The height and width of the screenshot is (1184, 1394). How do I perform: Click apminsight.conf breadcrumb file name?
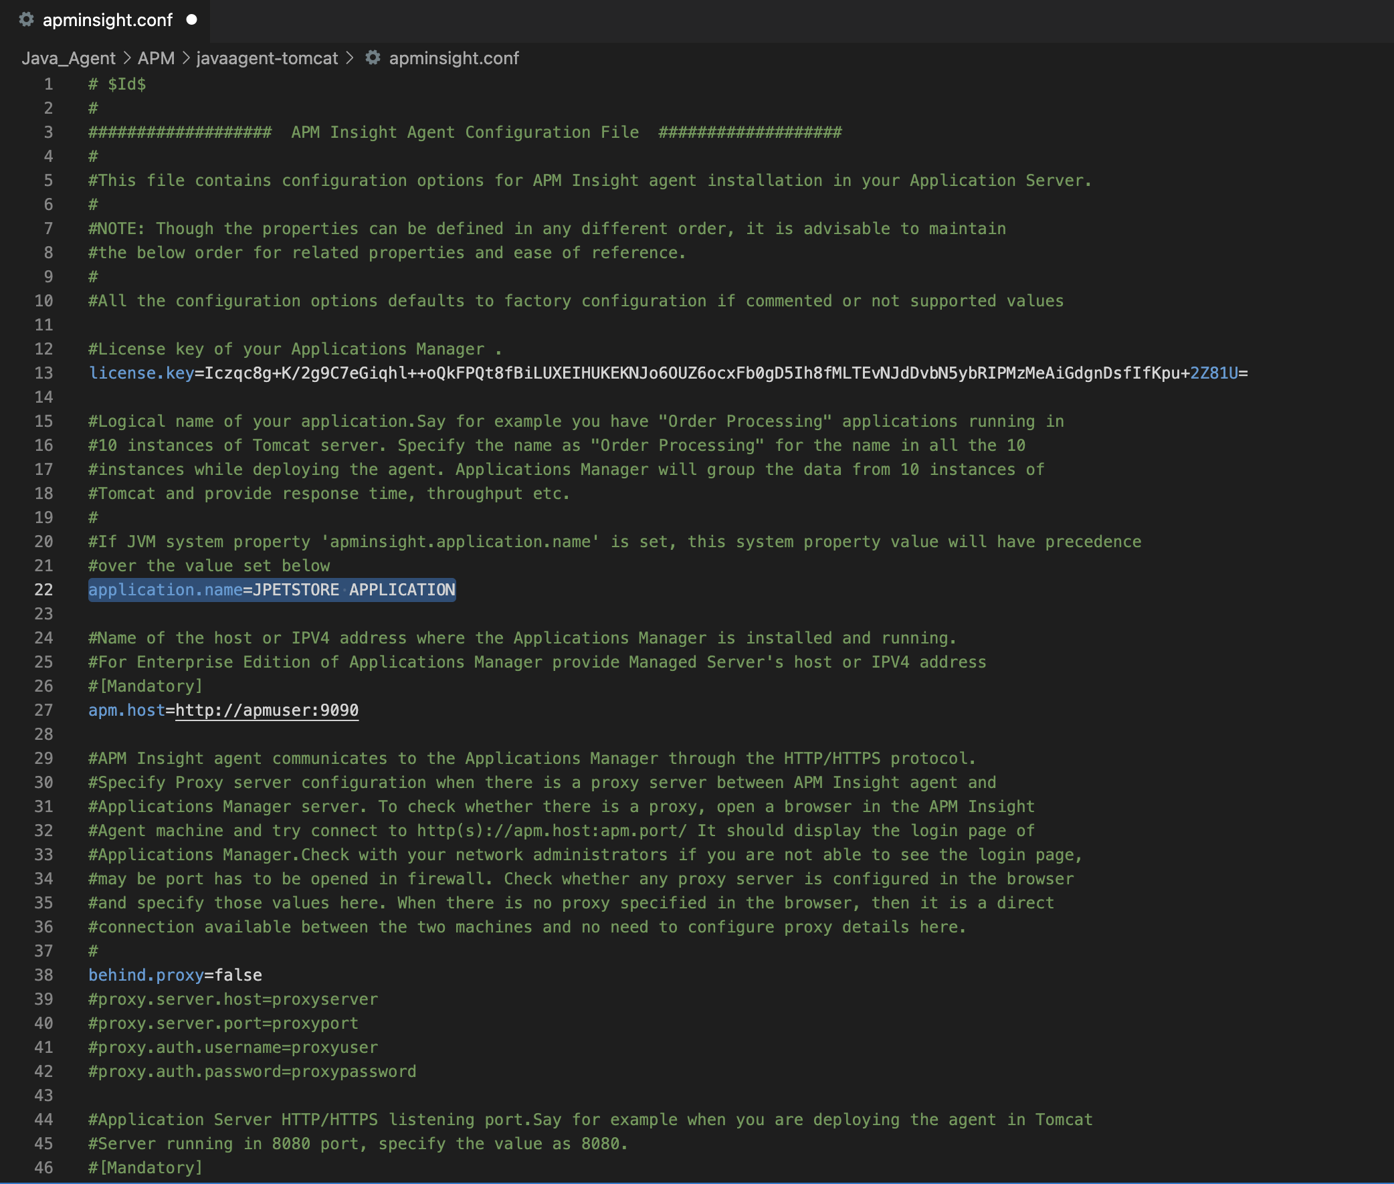click(454, 58)
